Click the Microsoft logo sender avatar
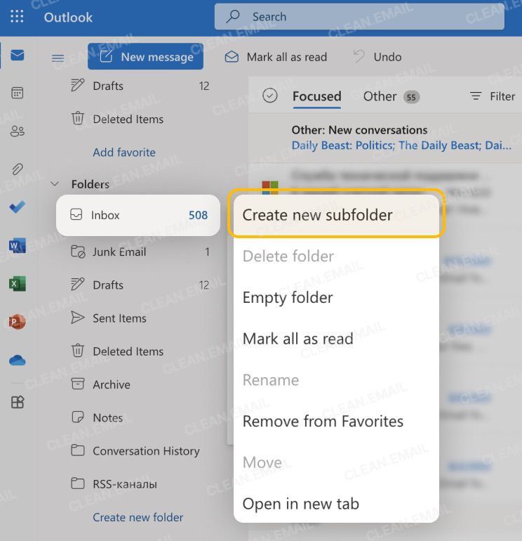 click(270, 187)
